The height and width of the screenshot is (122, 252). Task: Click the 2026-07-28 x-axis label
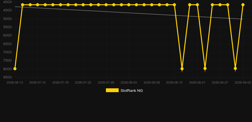pyautogui.click(x=106, y=83)
